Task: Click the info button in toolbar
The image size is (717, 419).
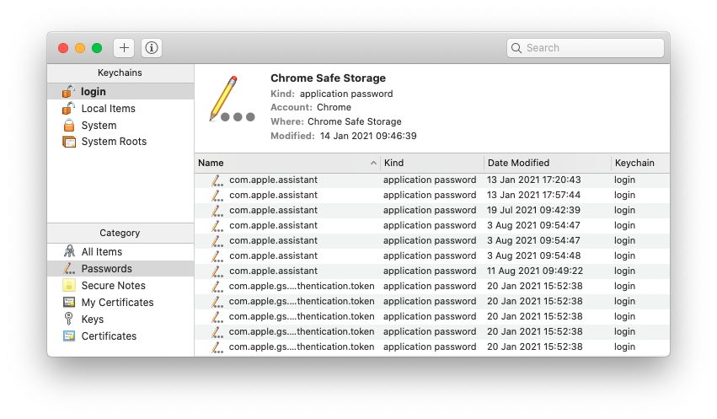Action: (x=152, y=48)
